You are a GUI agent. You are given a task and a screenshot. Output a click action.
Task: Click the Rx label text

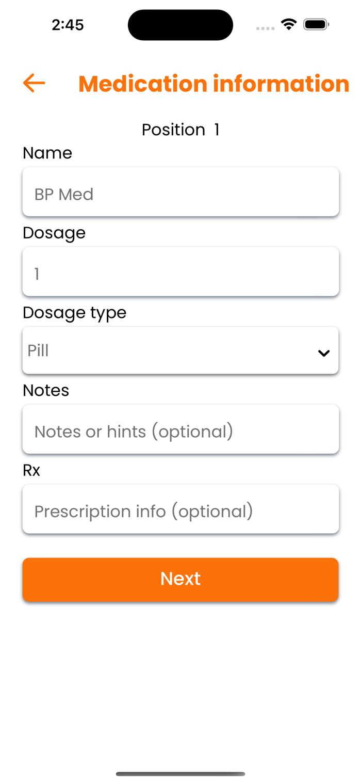[31, 471]
